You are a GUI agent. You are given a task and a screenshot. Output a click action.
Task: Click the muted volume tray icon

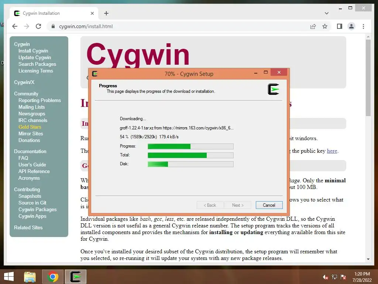[325, 277]
